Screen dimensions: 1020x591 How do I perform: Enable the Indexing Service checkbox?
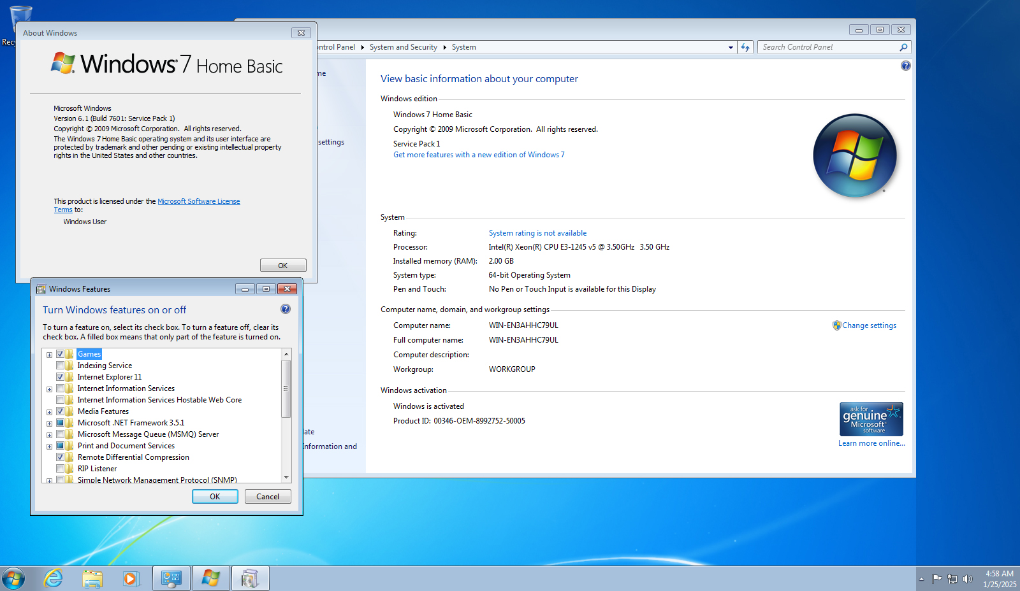[x=61, y=366]
